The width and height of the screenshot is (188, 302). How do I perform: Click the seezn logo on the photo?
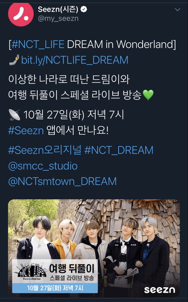160,289
